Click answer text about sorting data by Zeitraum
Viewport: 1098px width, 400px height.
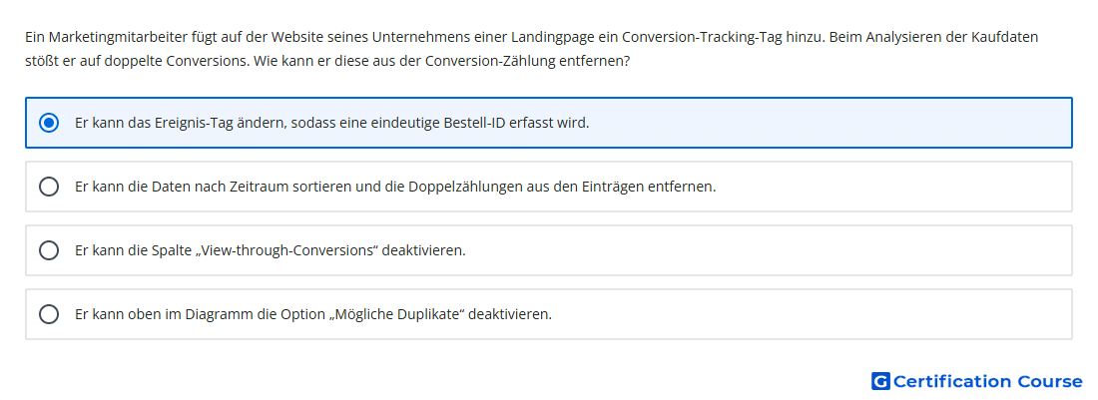395,187
